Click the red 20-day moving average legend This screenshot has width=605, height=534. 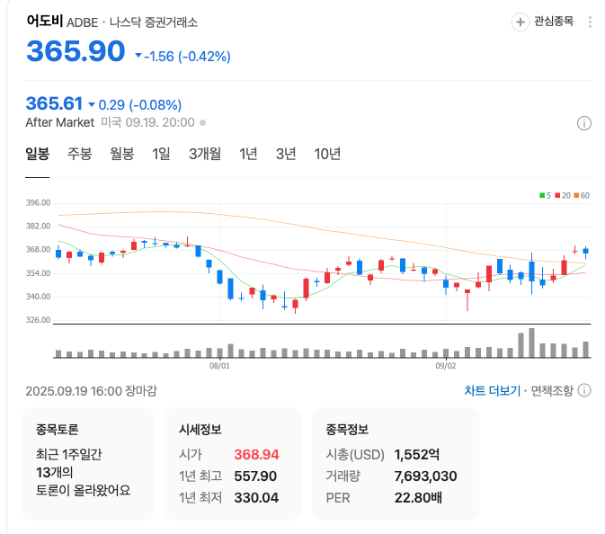tap(563, 196)
